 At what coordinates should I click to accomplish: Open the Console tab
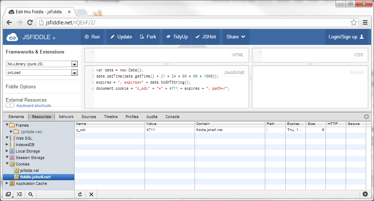[172, 117]
